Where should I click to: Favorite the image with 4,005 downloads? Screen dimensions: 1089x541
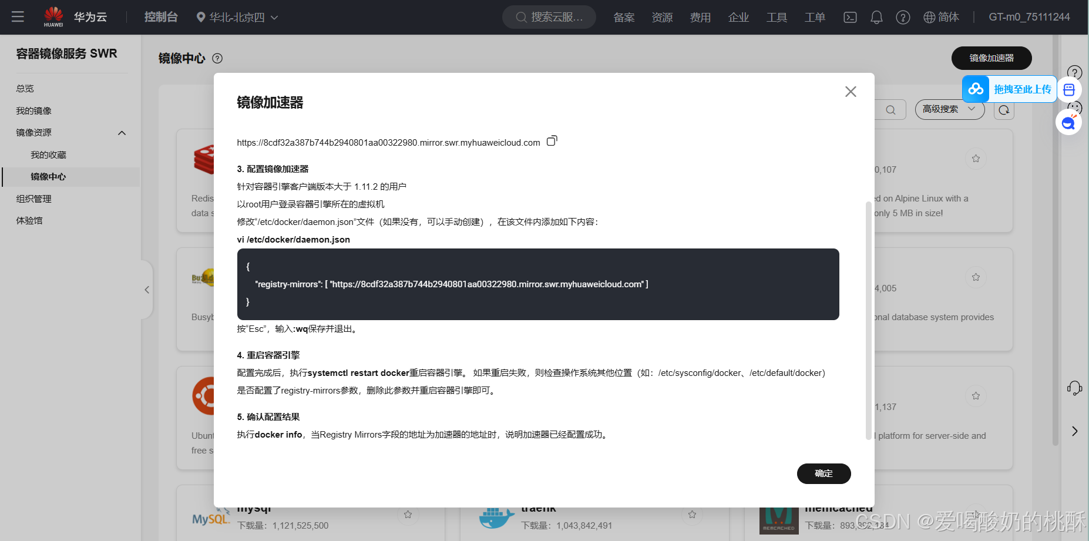976,277
